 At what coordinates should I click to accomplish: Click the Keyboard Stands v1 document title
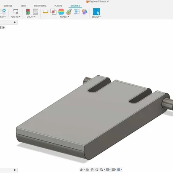tap(99, 1)
